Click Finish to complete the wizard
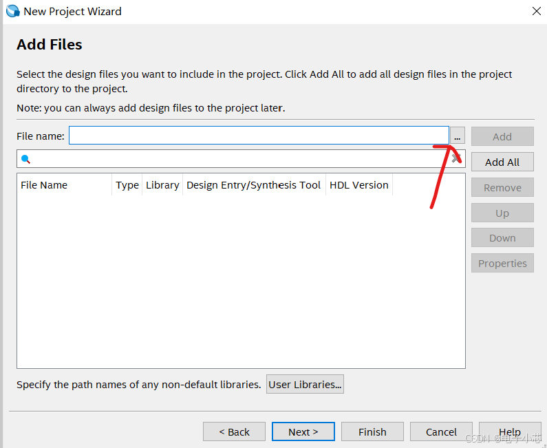 [372, 431]
